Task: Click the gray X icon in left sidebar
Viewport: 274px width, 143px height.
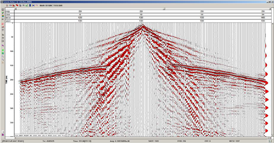Action: click(x=3, y=63)
